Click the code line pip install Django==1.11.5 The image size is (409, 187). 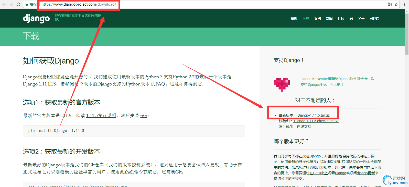(x=56, y=131)
